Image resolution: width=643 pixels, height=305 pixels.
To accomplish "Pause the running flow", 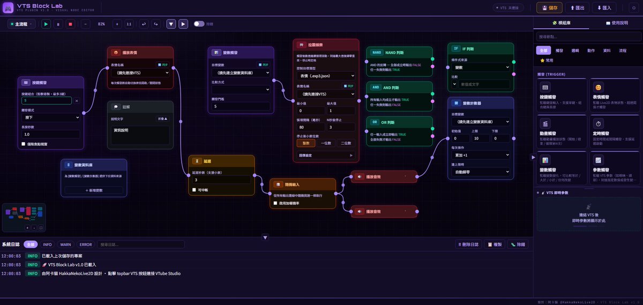I will 58,24.
